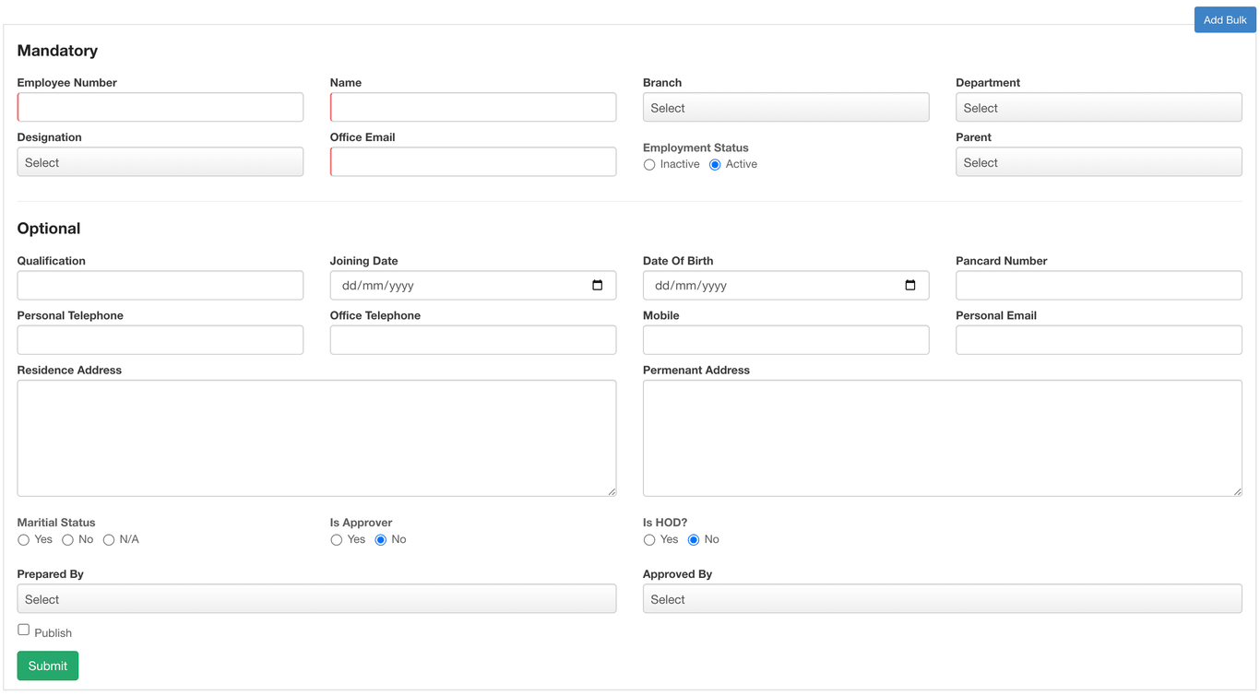
Task: Click the Permenant Address resize handle
Action: click(1237, 491)
